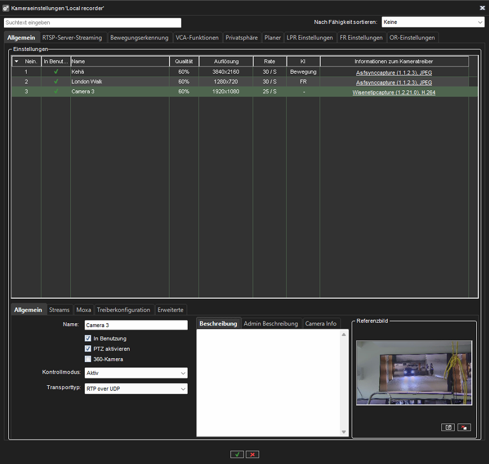489x464 pixels.
Task: Open LPR Einstellungen tab
Action: 310,38
